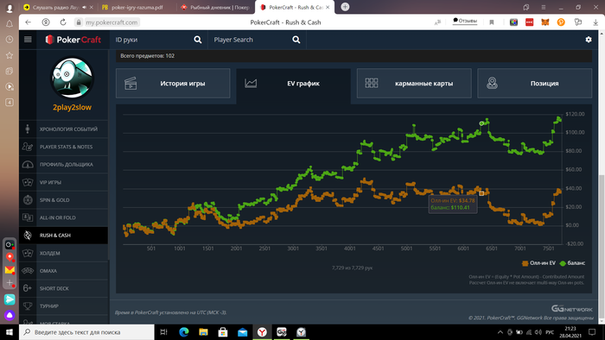The image size is (605, 340).
Task: Open mail icon in browser sidebar
Action: (10, 270)
